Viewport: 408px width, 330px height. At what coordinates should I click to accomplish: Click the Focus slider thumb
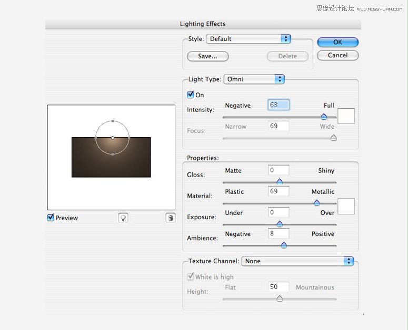point(333,138)
